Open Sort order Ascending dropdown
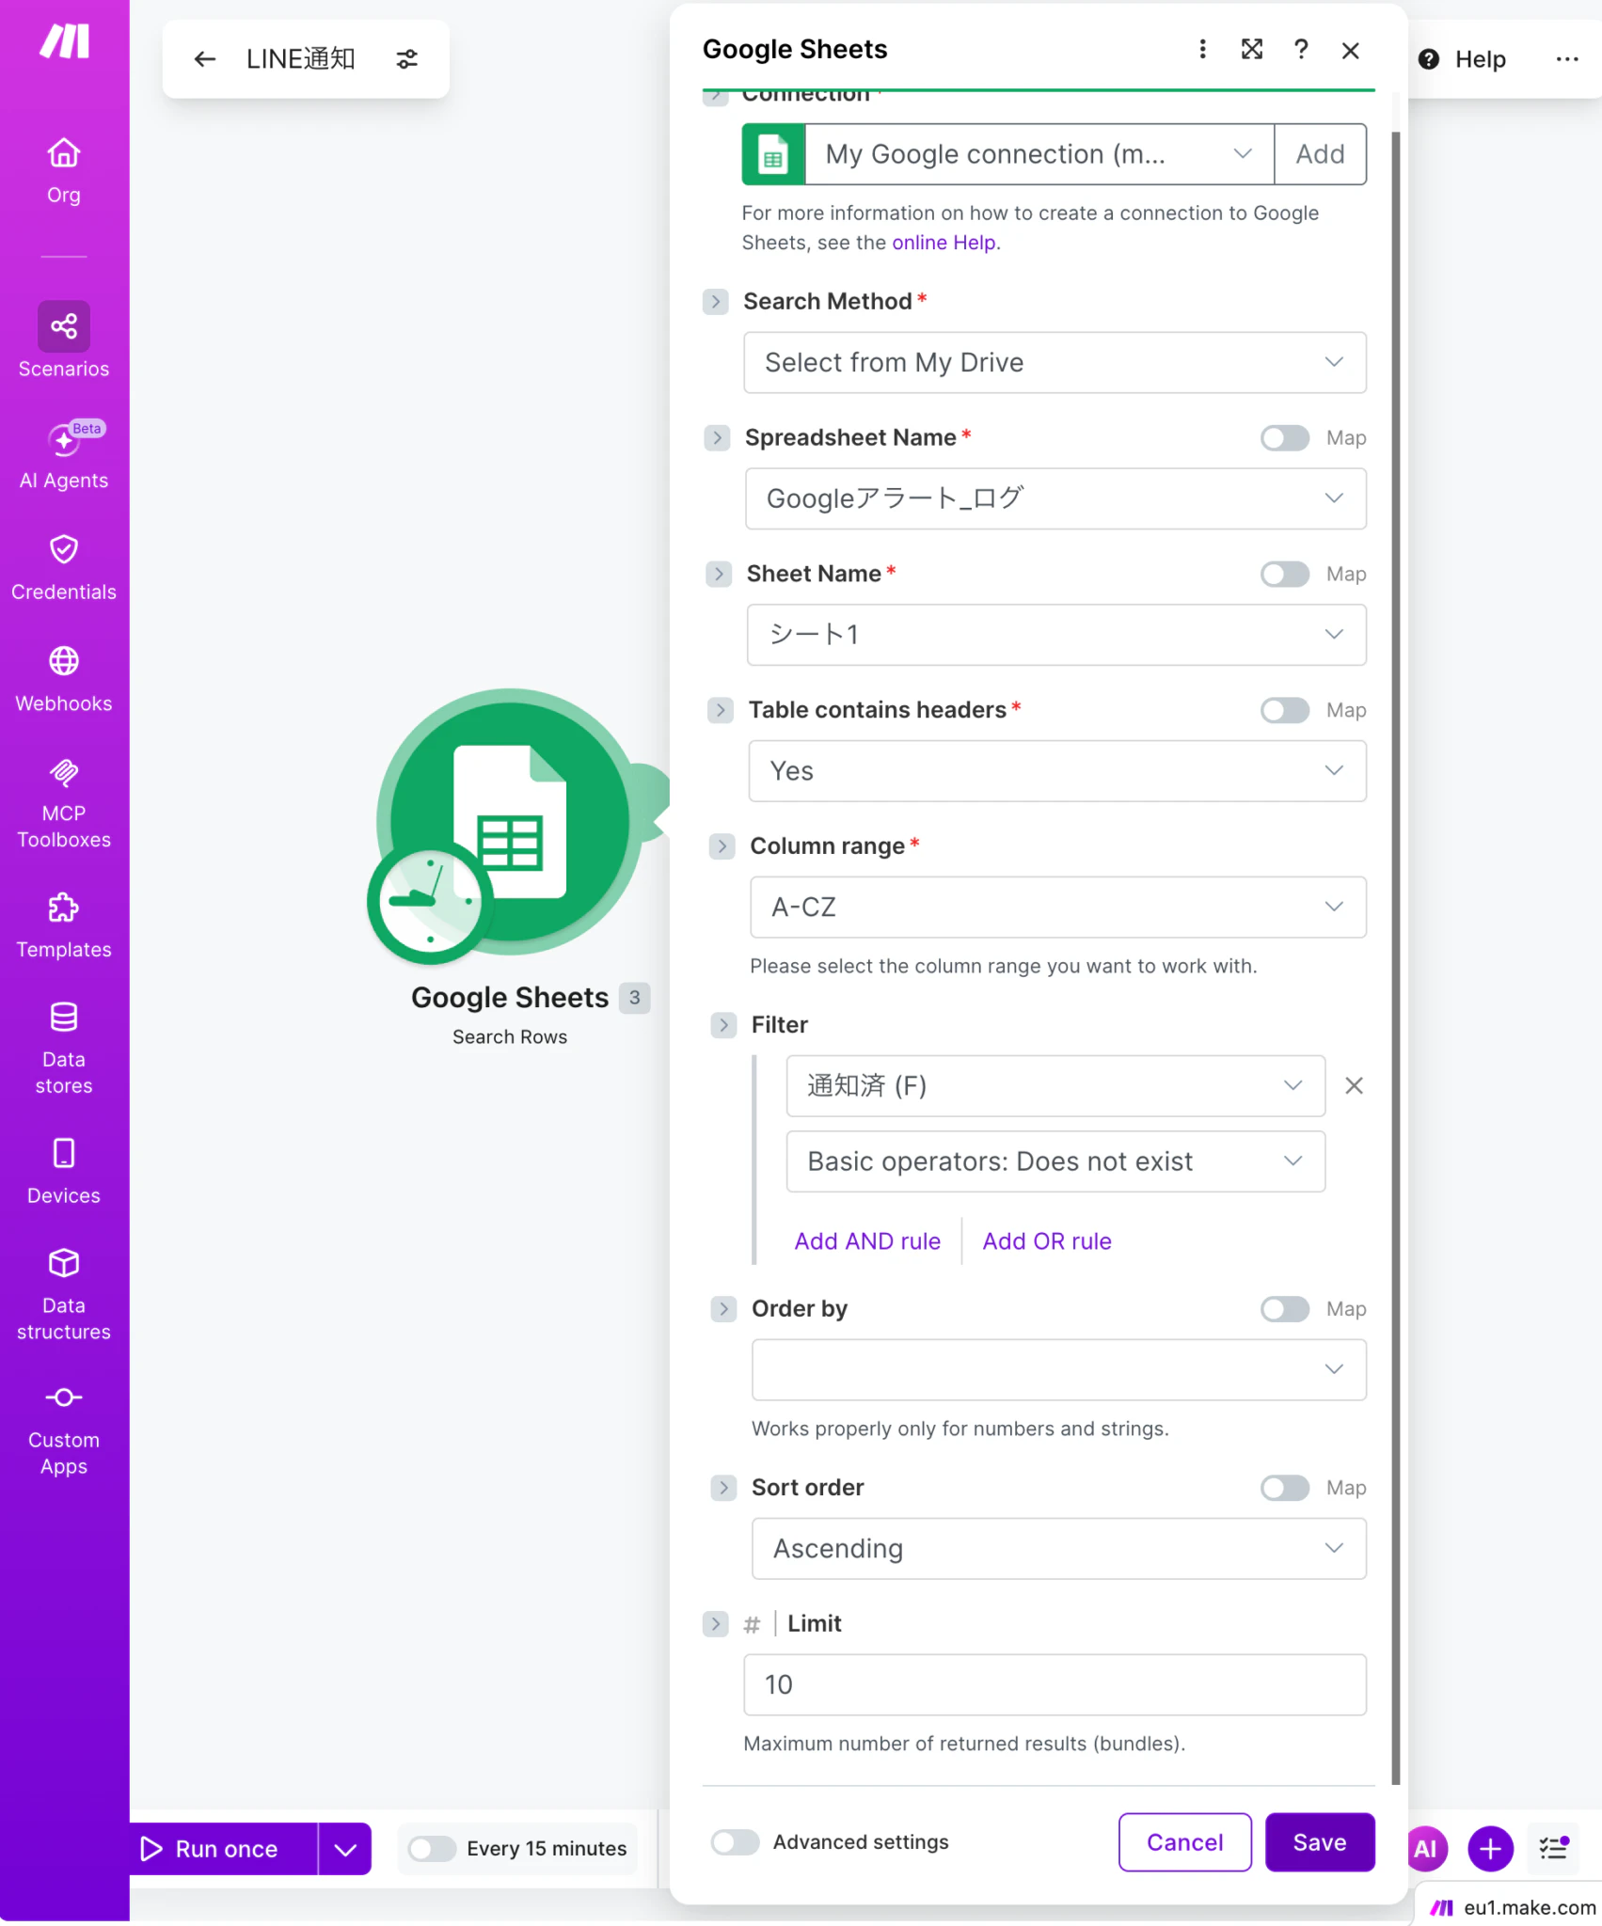The width and height of the screenshot is (1602, 1926). coord(1059,1549)
